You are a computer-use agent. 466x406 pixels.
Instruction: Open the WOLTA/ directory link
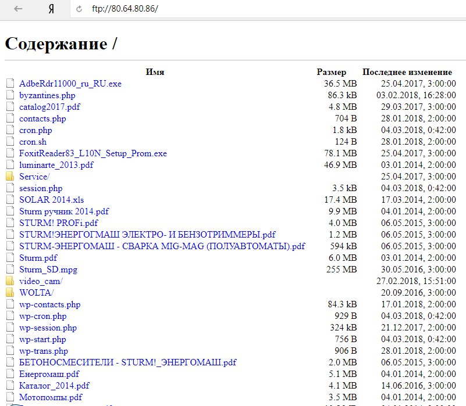click(x=36, y=293)
